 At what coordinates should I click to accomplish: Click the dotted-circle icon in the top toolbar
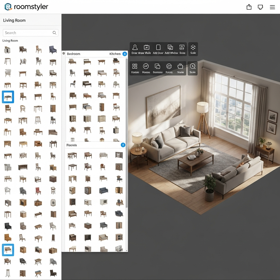click(193, 47)
